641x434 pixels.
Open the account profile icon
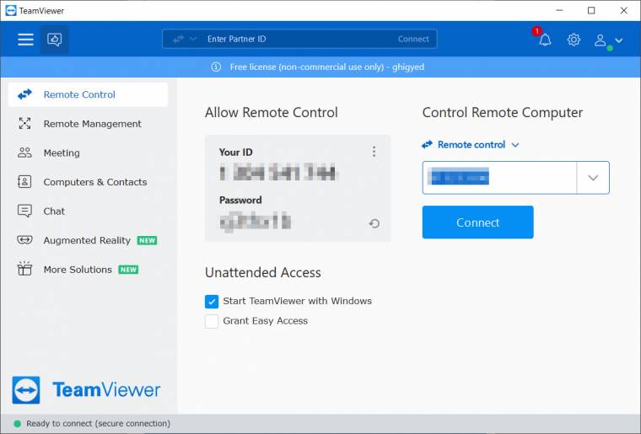coord(600,40)
